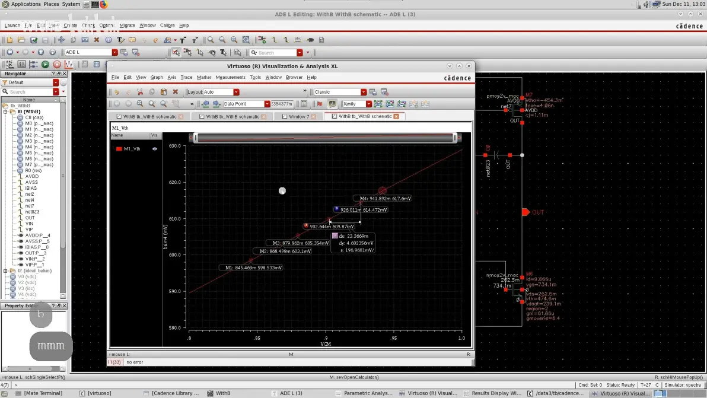This screenshot has width=707, height=398.
Task: Click the Open folder icon in the schematic toolbar
Action: pos(21,40)
